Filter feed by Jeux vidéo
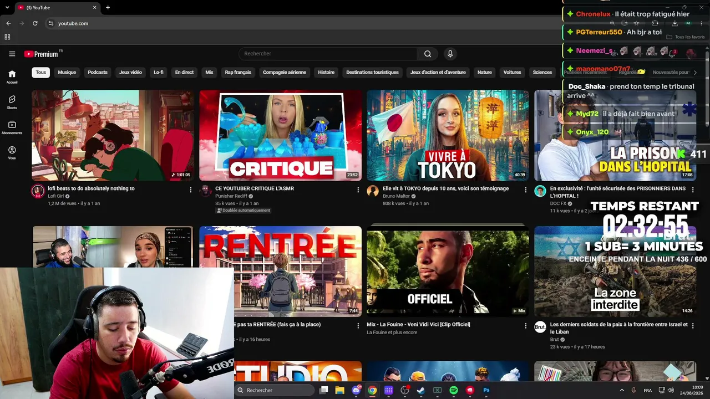Image resolution: width=710 pixels, height=399 pixels. click(x=130, y=72)
